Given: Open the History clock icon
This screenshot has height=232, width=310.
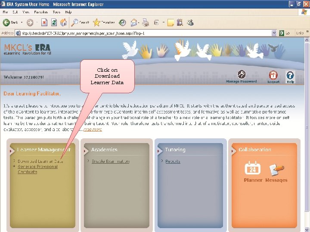Looking at the screenshot, I should pyautogui.click(x=122, y=22).
